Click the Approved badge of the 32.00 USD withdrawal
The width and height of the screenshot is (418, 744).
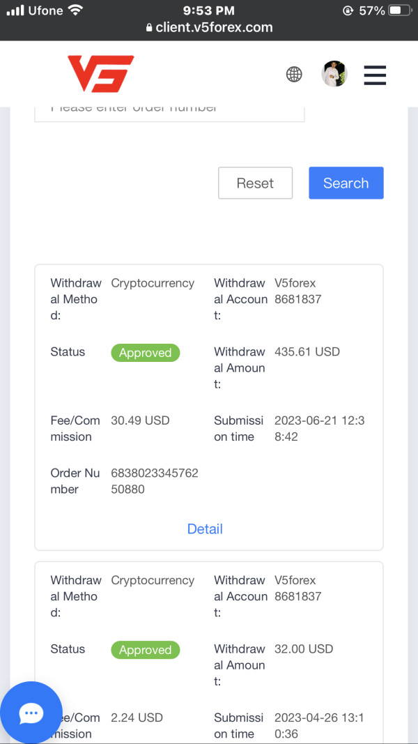tap(145, 650)
